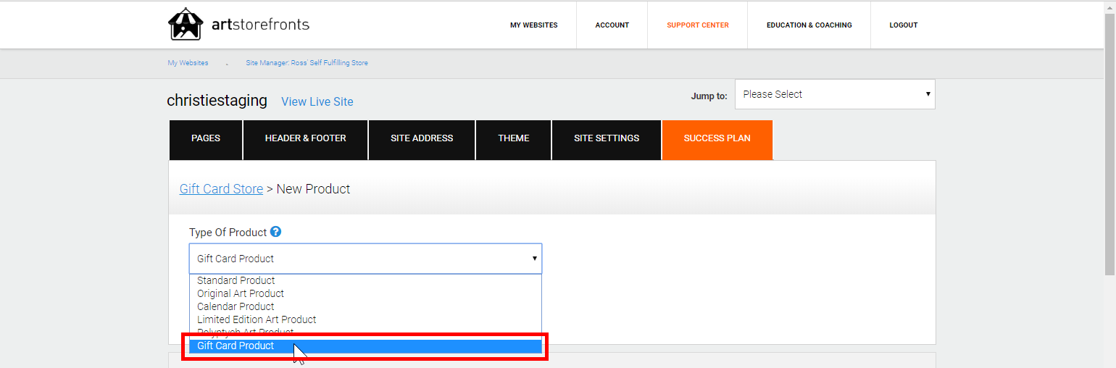Viewport: 1116px width, 368px height.
Task: Click the Type Of Product help icon
Action: coord(275,232)
